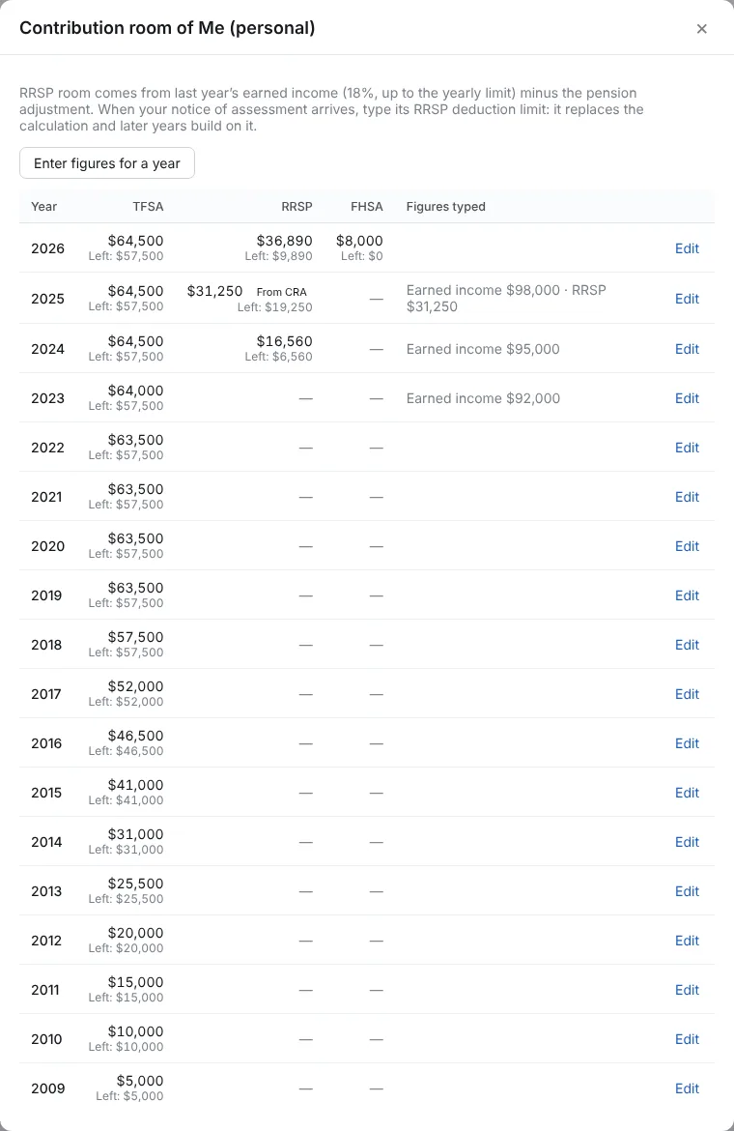
Task: Edit the 2017 TFSA row
Action: (687, 694)
